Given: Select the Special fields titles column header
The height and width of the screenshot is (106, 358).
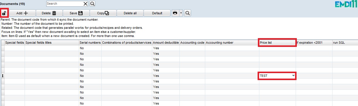Looking at the screenshot, I should click(52, 43).
